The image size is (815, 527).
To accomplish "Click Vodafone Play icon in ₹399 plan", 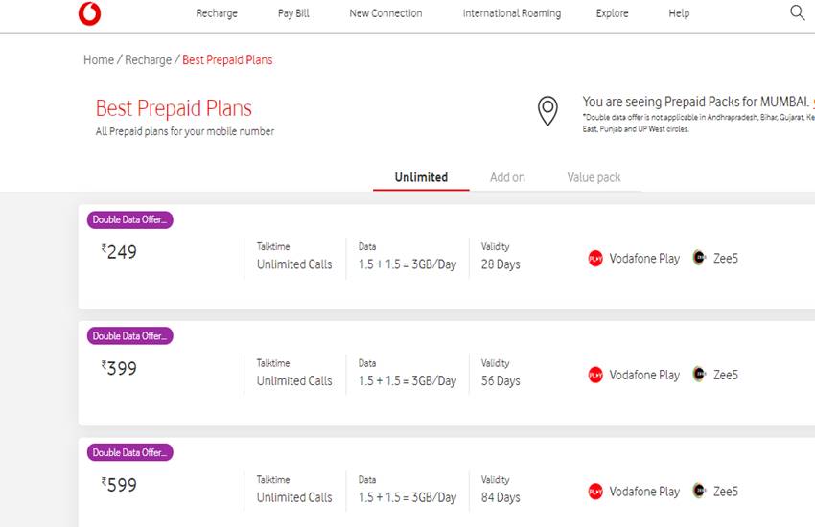I will 595,376.
